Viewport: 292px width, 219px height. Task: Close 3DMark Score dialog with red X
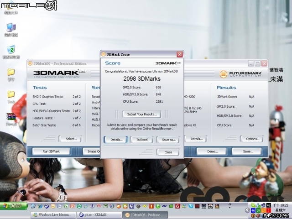pyautogui.click(x=180, y=54)
